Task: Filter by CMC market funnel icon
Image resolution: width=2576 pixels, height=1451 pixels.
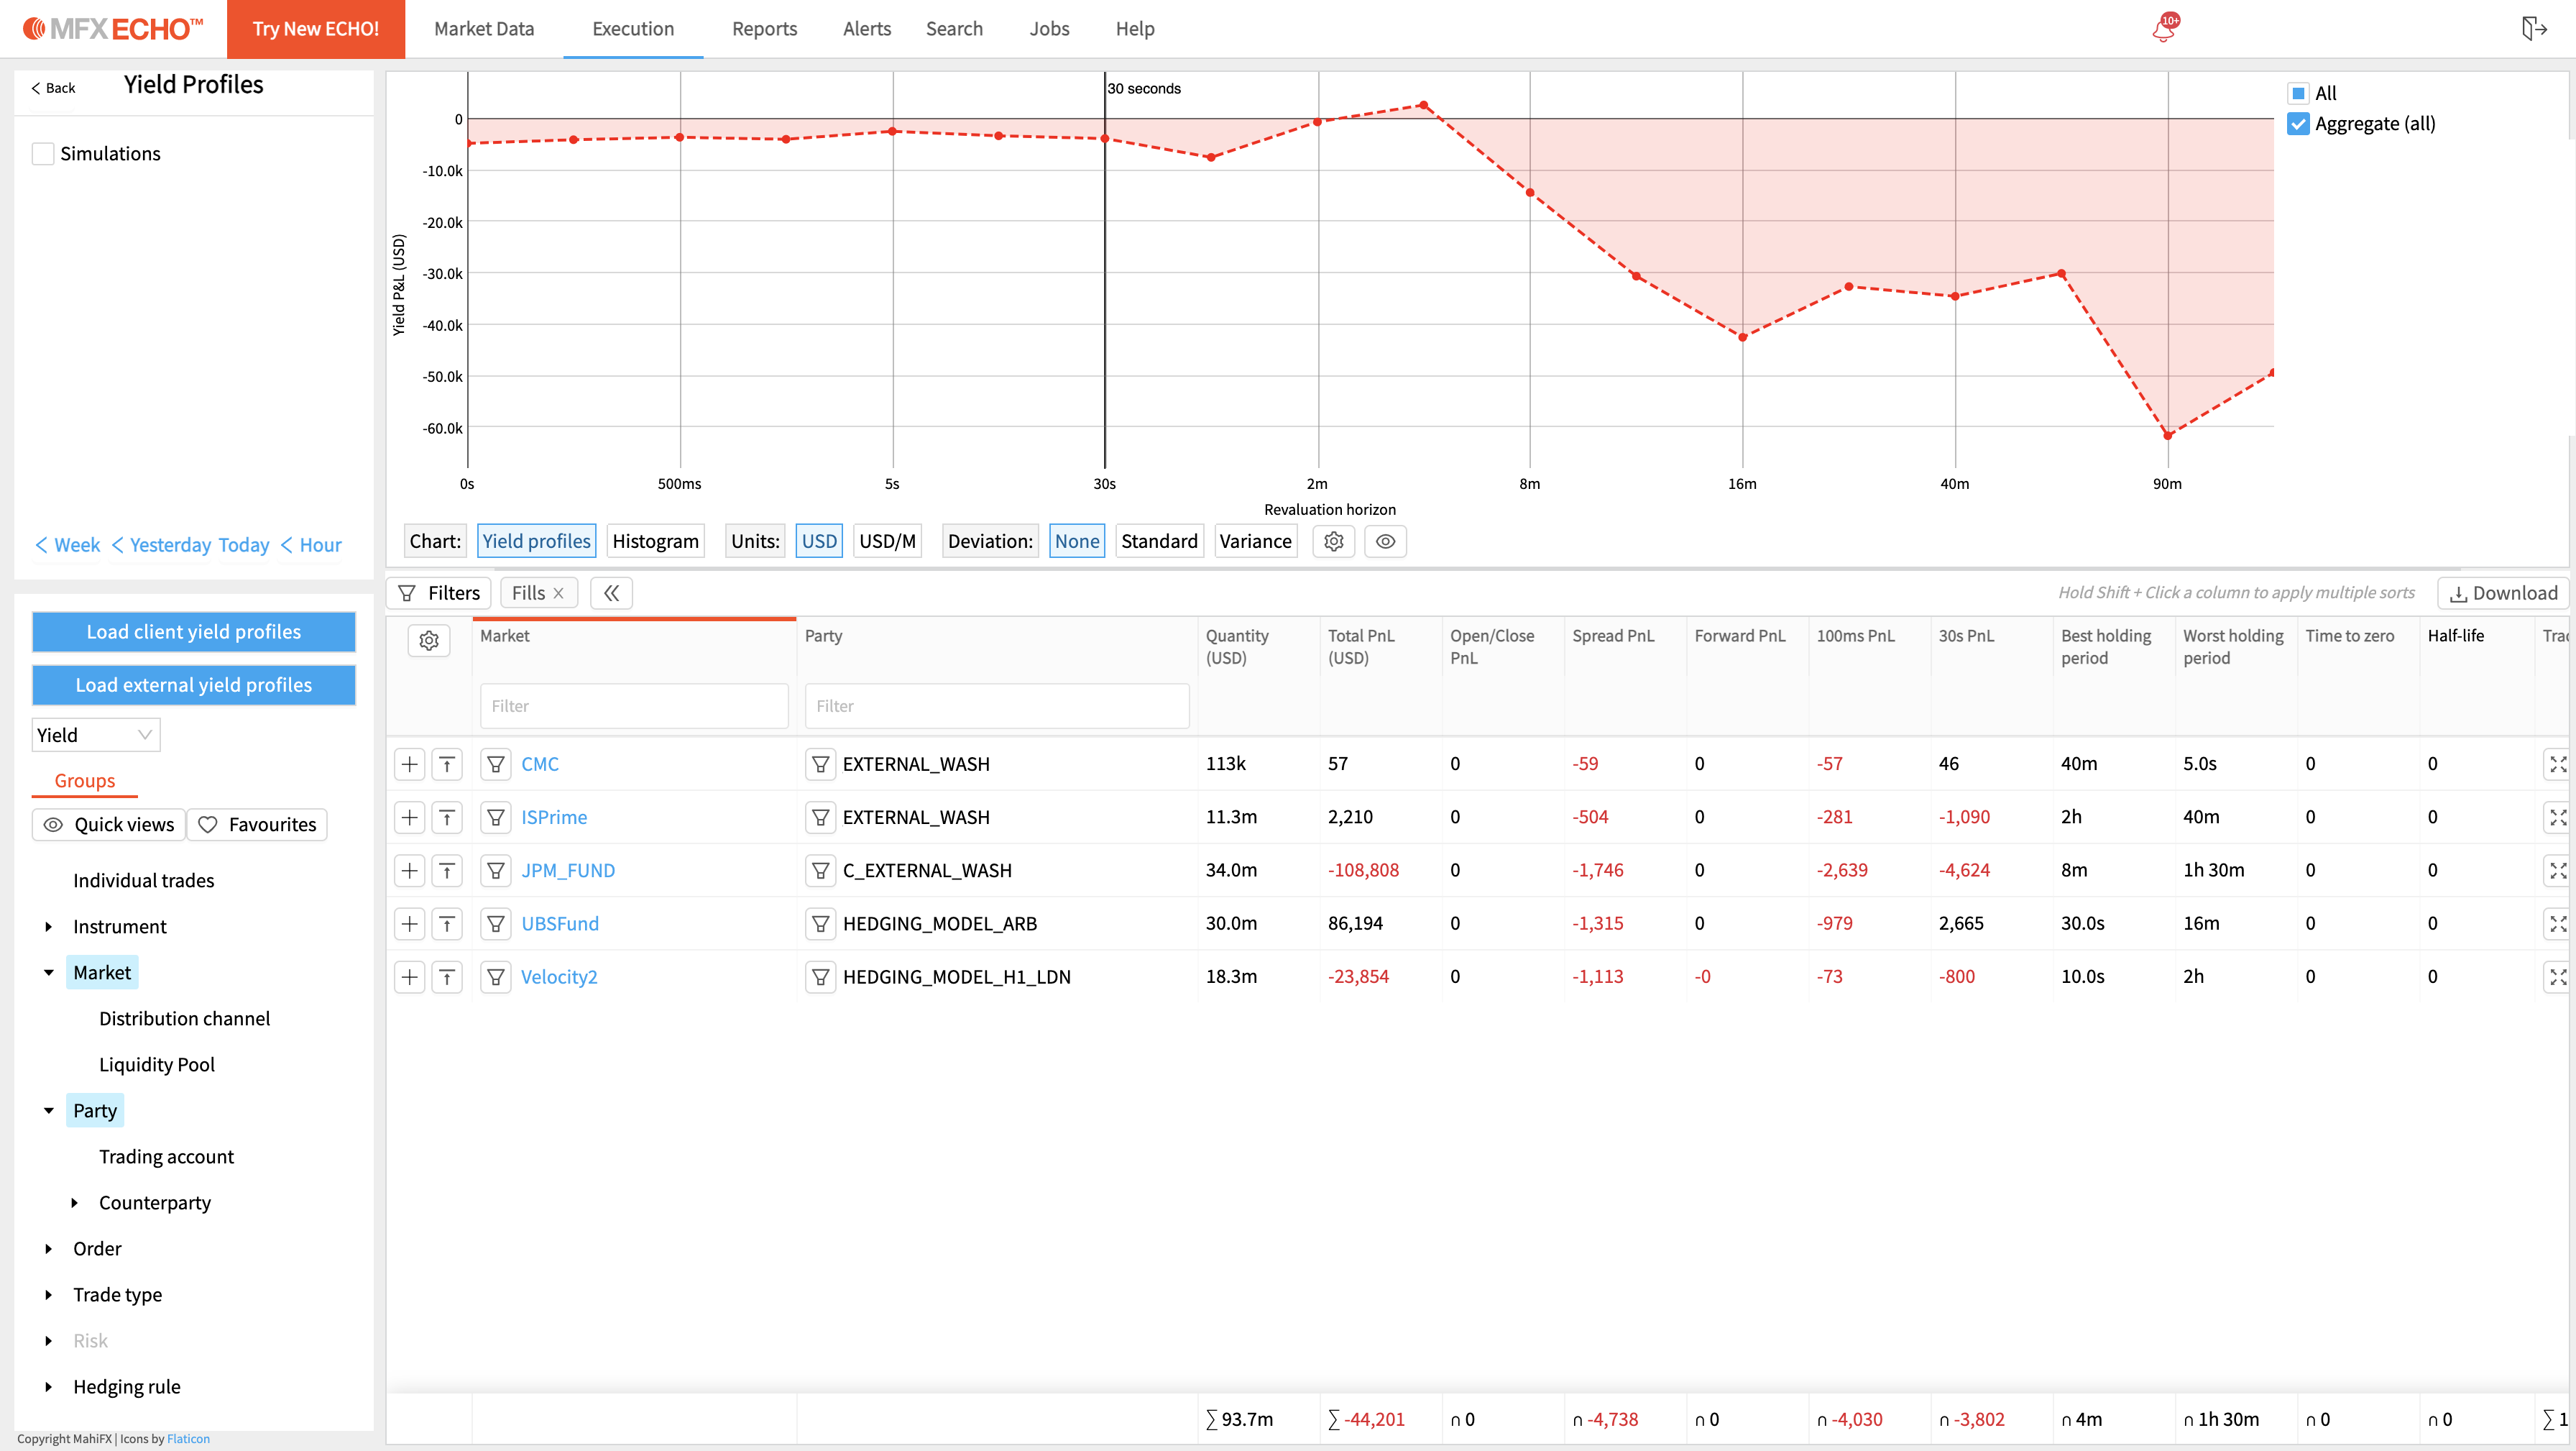Action: pyautogui.click(x=496, y=764)
